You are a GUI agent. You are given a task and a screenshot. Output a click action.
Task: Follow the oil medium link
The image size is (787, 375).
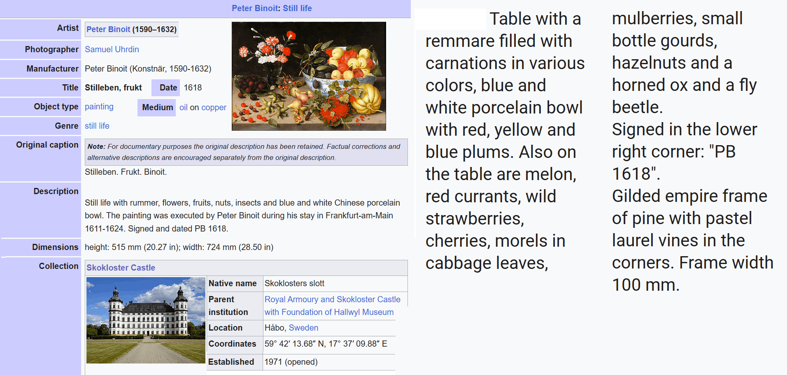(184, 107)
